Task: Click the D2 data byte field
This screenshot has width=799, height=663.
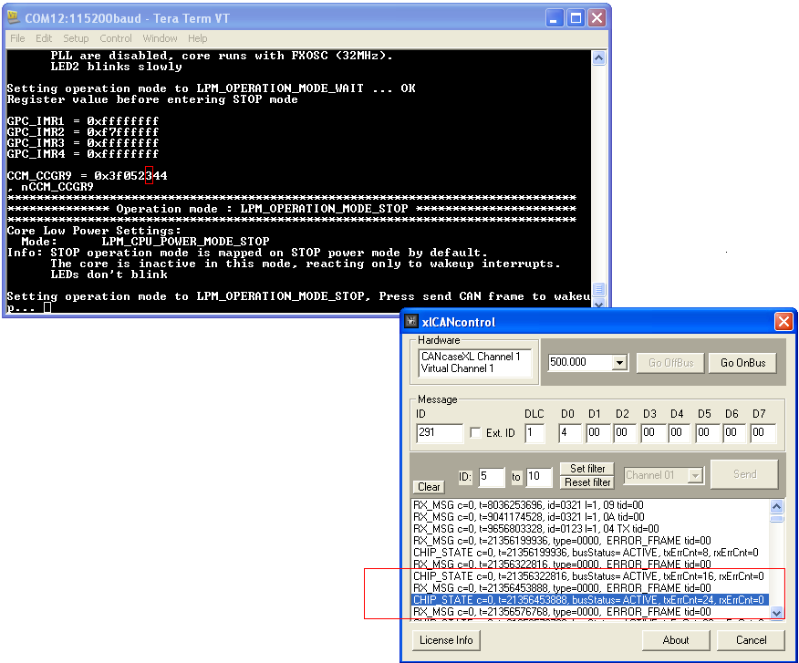Action: pos(625,432)
